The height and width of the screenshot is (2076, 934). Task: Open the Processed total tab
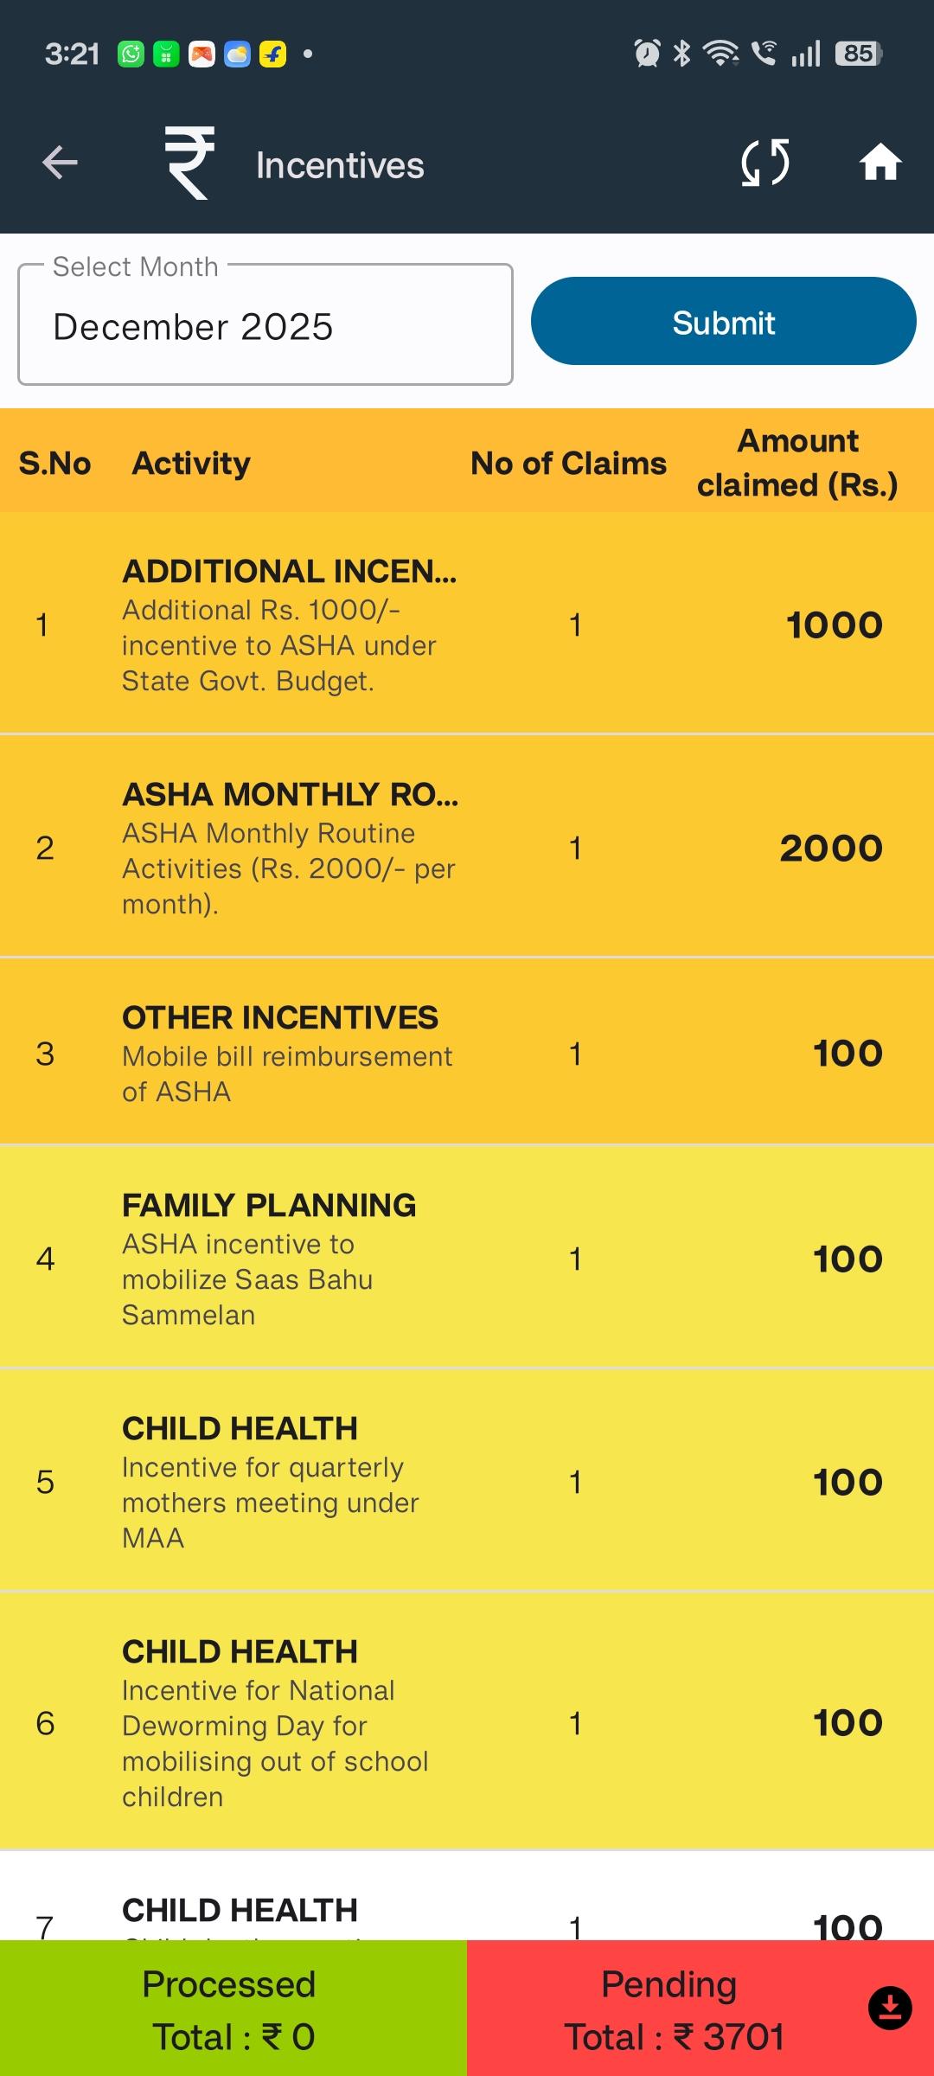point(233,2009)
